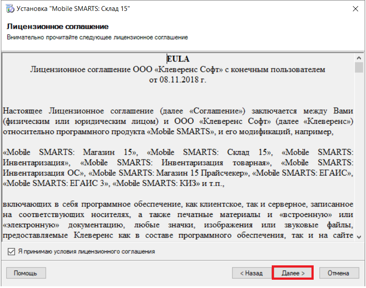This screenshot has height=288, width=366.
Task: Click the "Помощь" button
Action: click(26, 273)
